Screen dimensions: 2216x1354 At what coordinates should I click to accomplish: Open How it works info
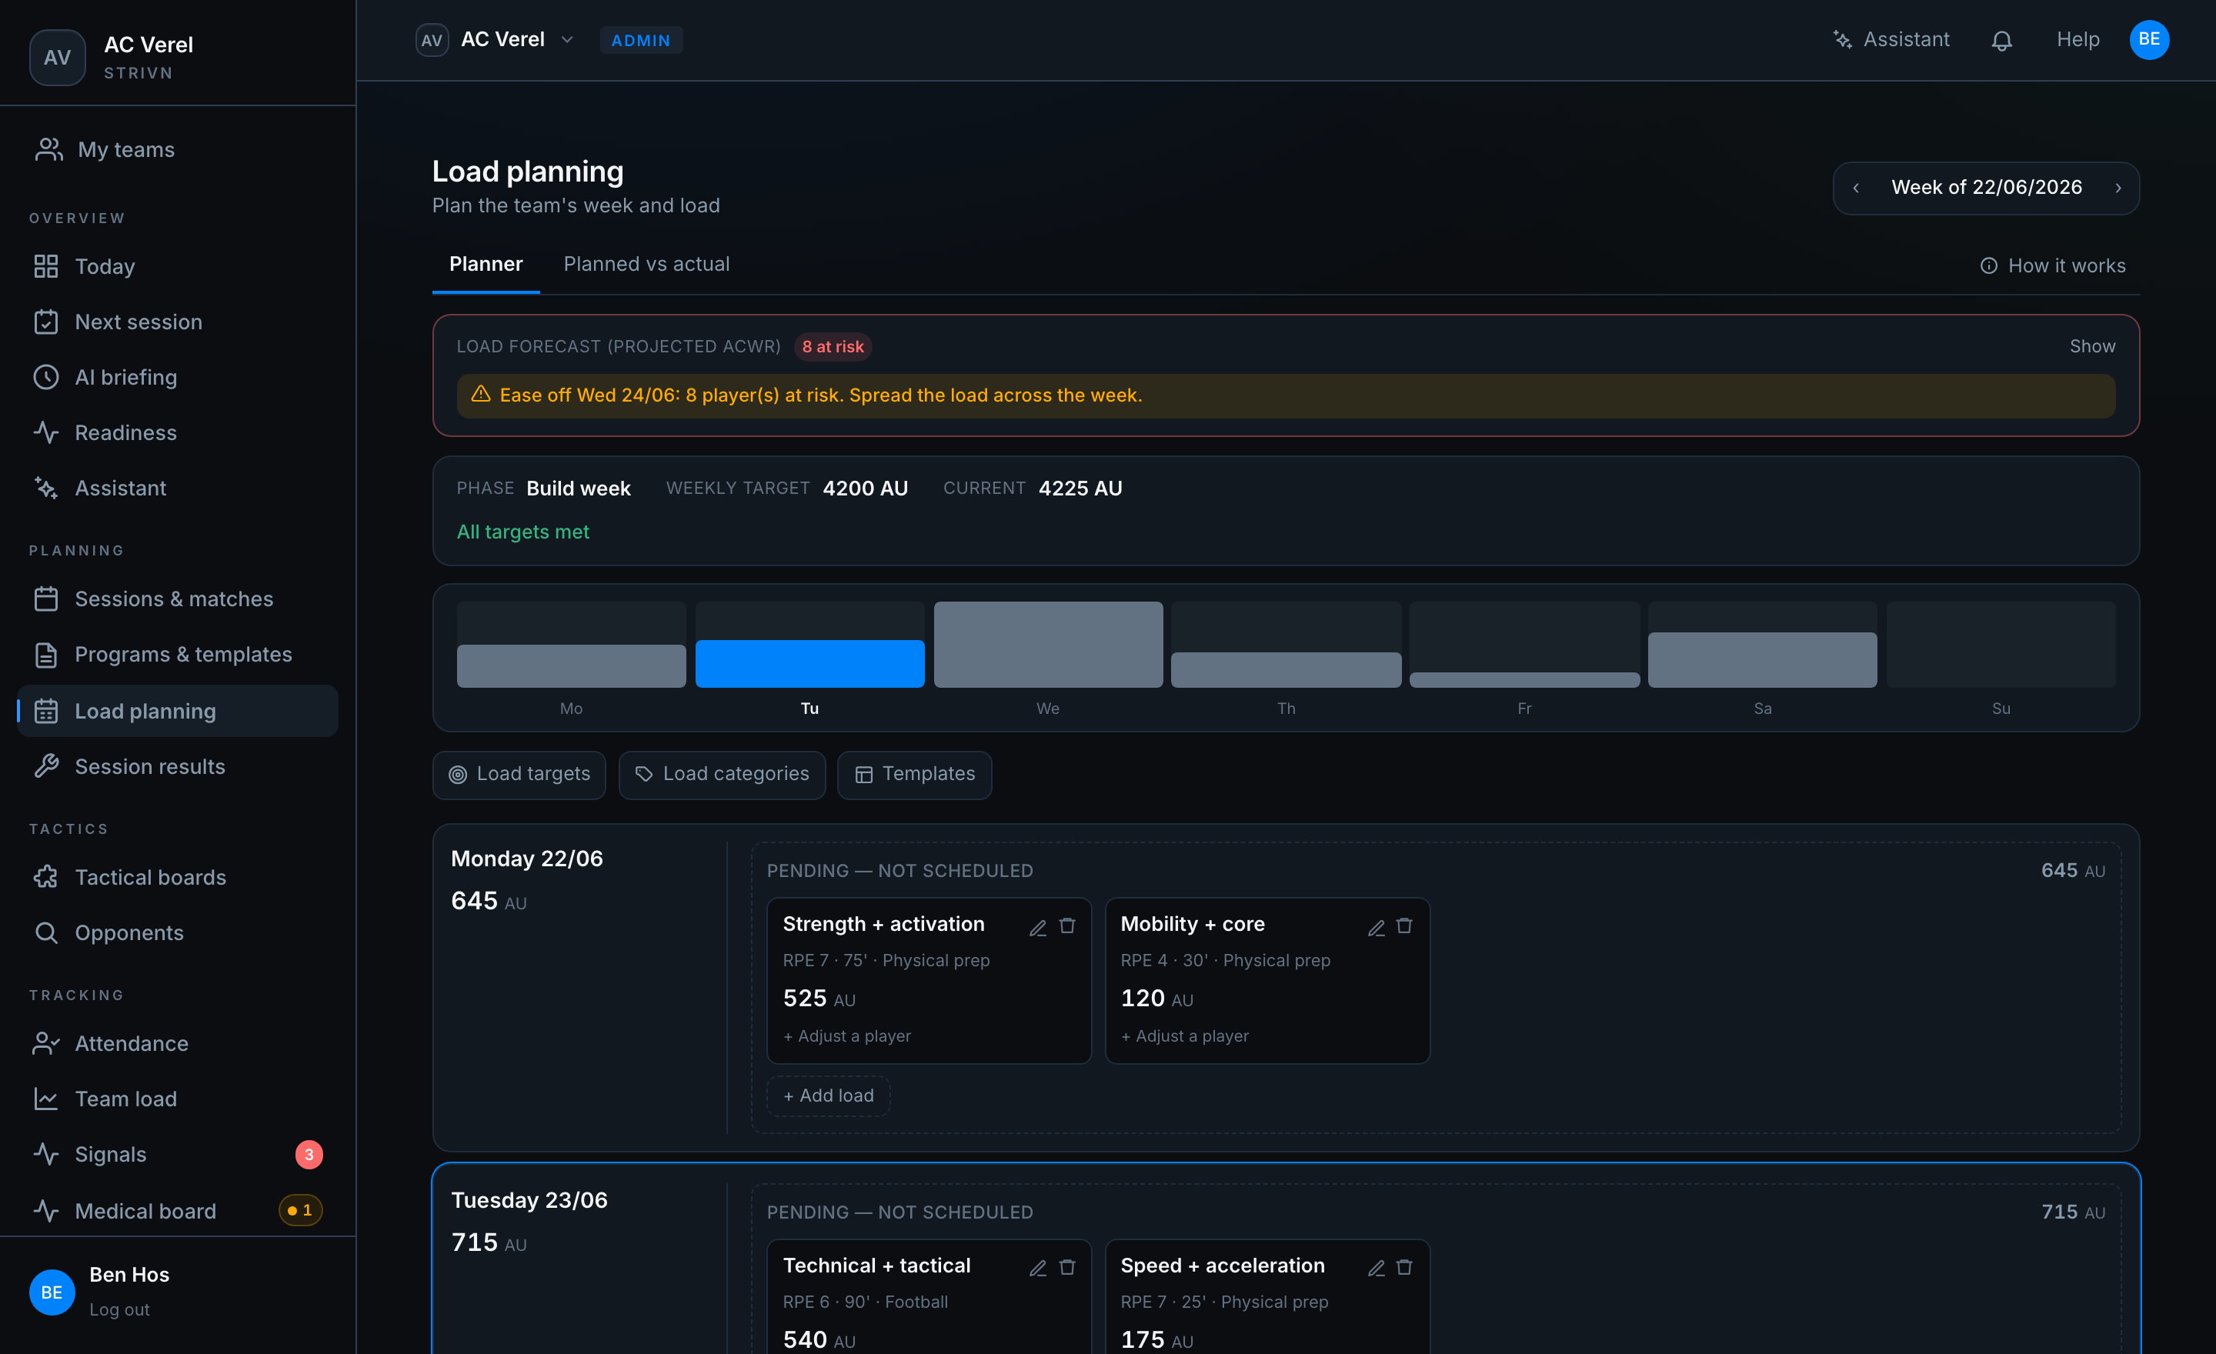[2052, 266]
